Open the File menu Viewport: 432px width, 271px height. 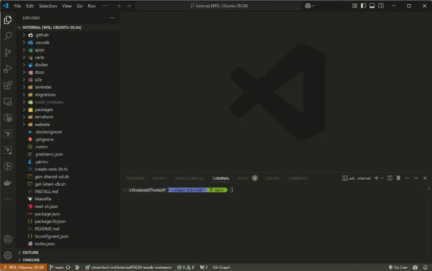click(x=17, y=6)
